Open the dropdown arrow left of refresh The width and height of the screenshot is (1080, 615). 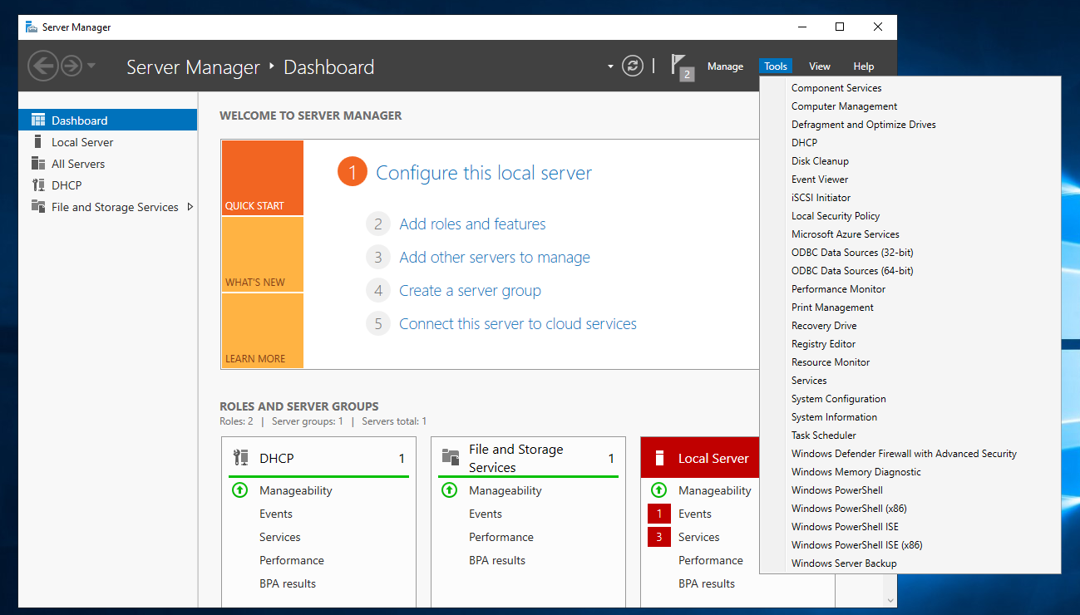pyautogui.click(x=610, y=66)
